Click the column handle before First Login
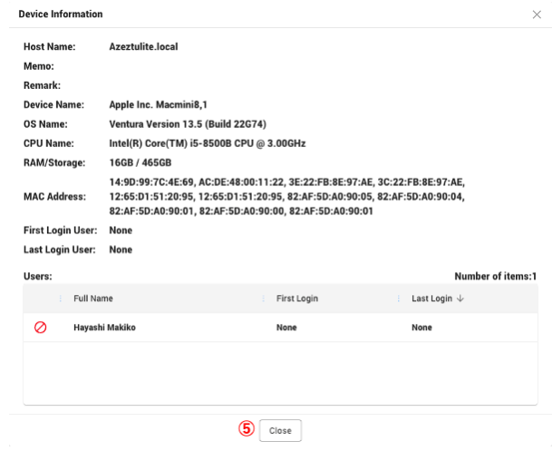The height and width of the screenshot is (451, 552). click(264, 299)
